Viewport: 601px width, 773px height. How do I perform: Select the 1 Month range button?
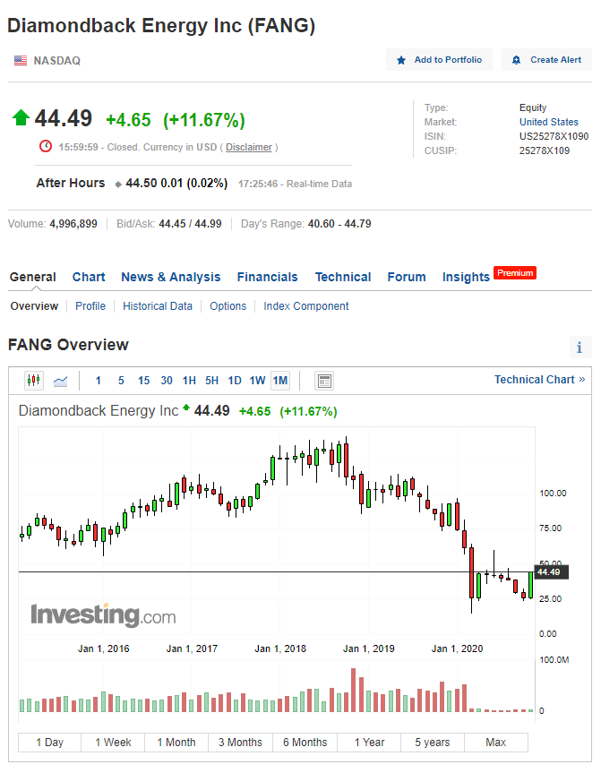[176, 743]
